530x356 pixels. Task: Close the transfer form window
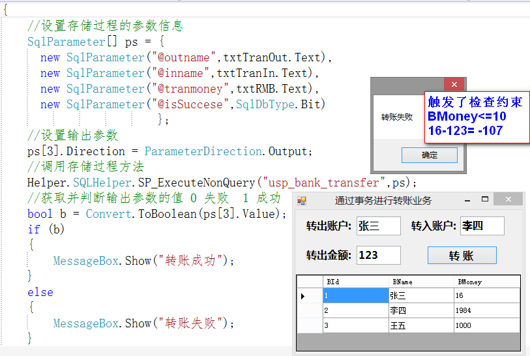(507, 200)
